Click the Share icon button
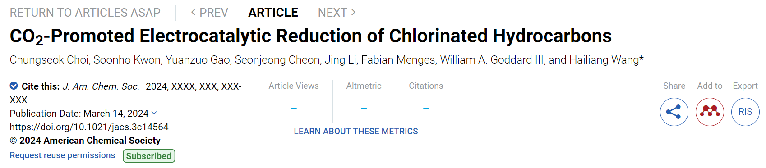766x168 pixels. coord(674,112)
